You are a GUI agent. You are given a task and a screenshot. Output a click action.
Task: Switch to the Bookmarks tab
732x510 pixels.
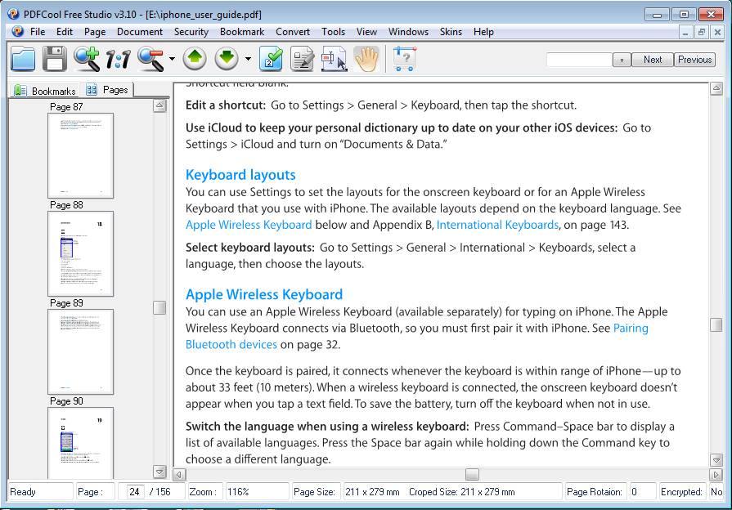click(x=46, y=91)
